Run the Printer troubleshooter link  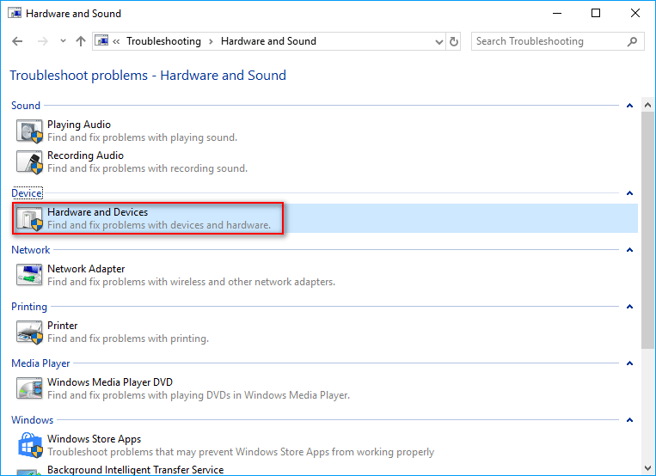tap(63, 326)
